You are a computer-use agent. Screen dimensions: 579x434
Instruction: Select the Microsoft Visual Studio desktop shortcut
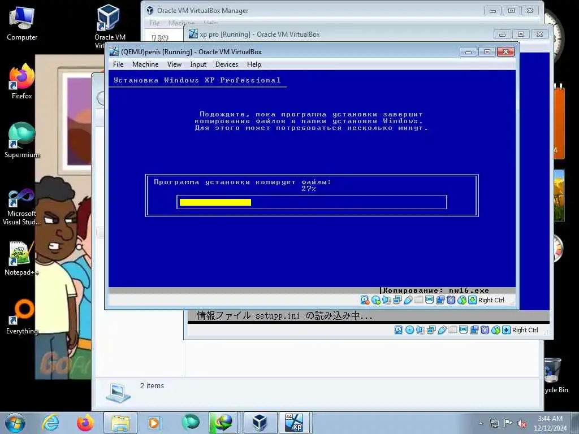(x=22, y=207)
